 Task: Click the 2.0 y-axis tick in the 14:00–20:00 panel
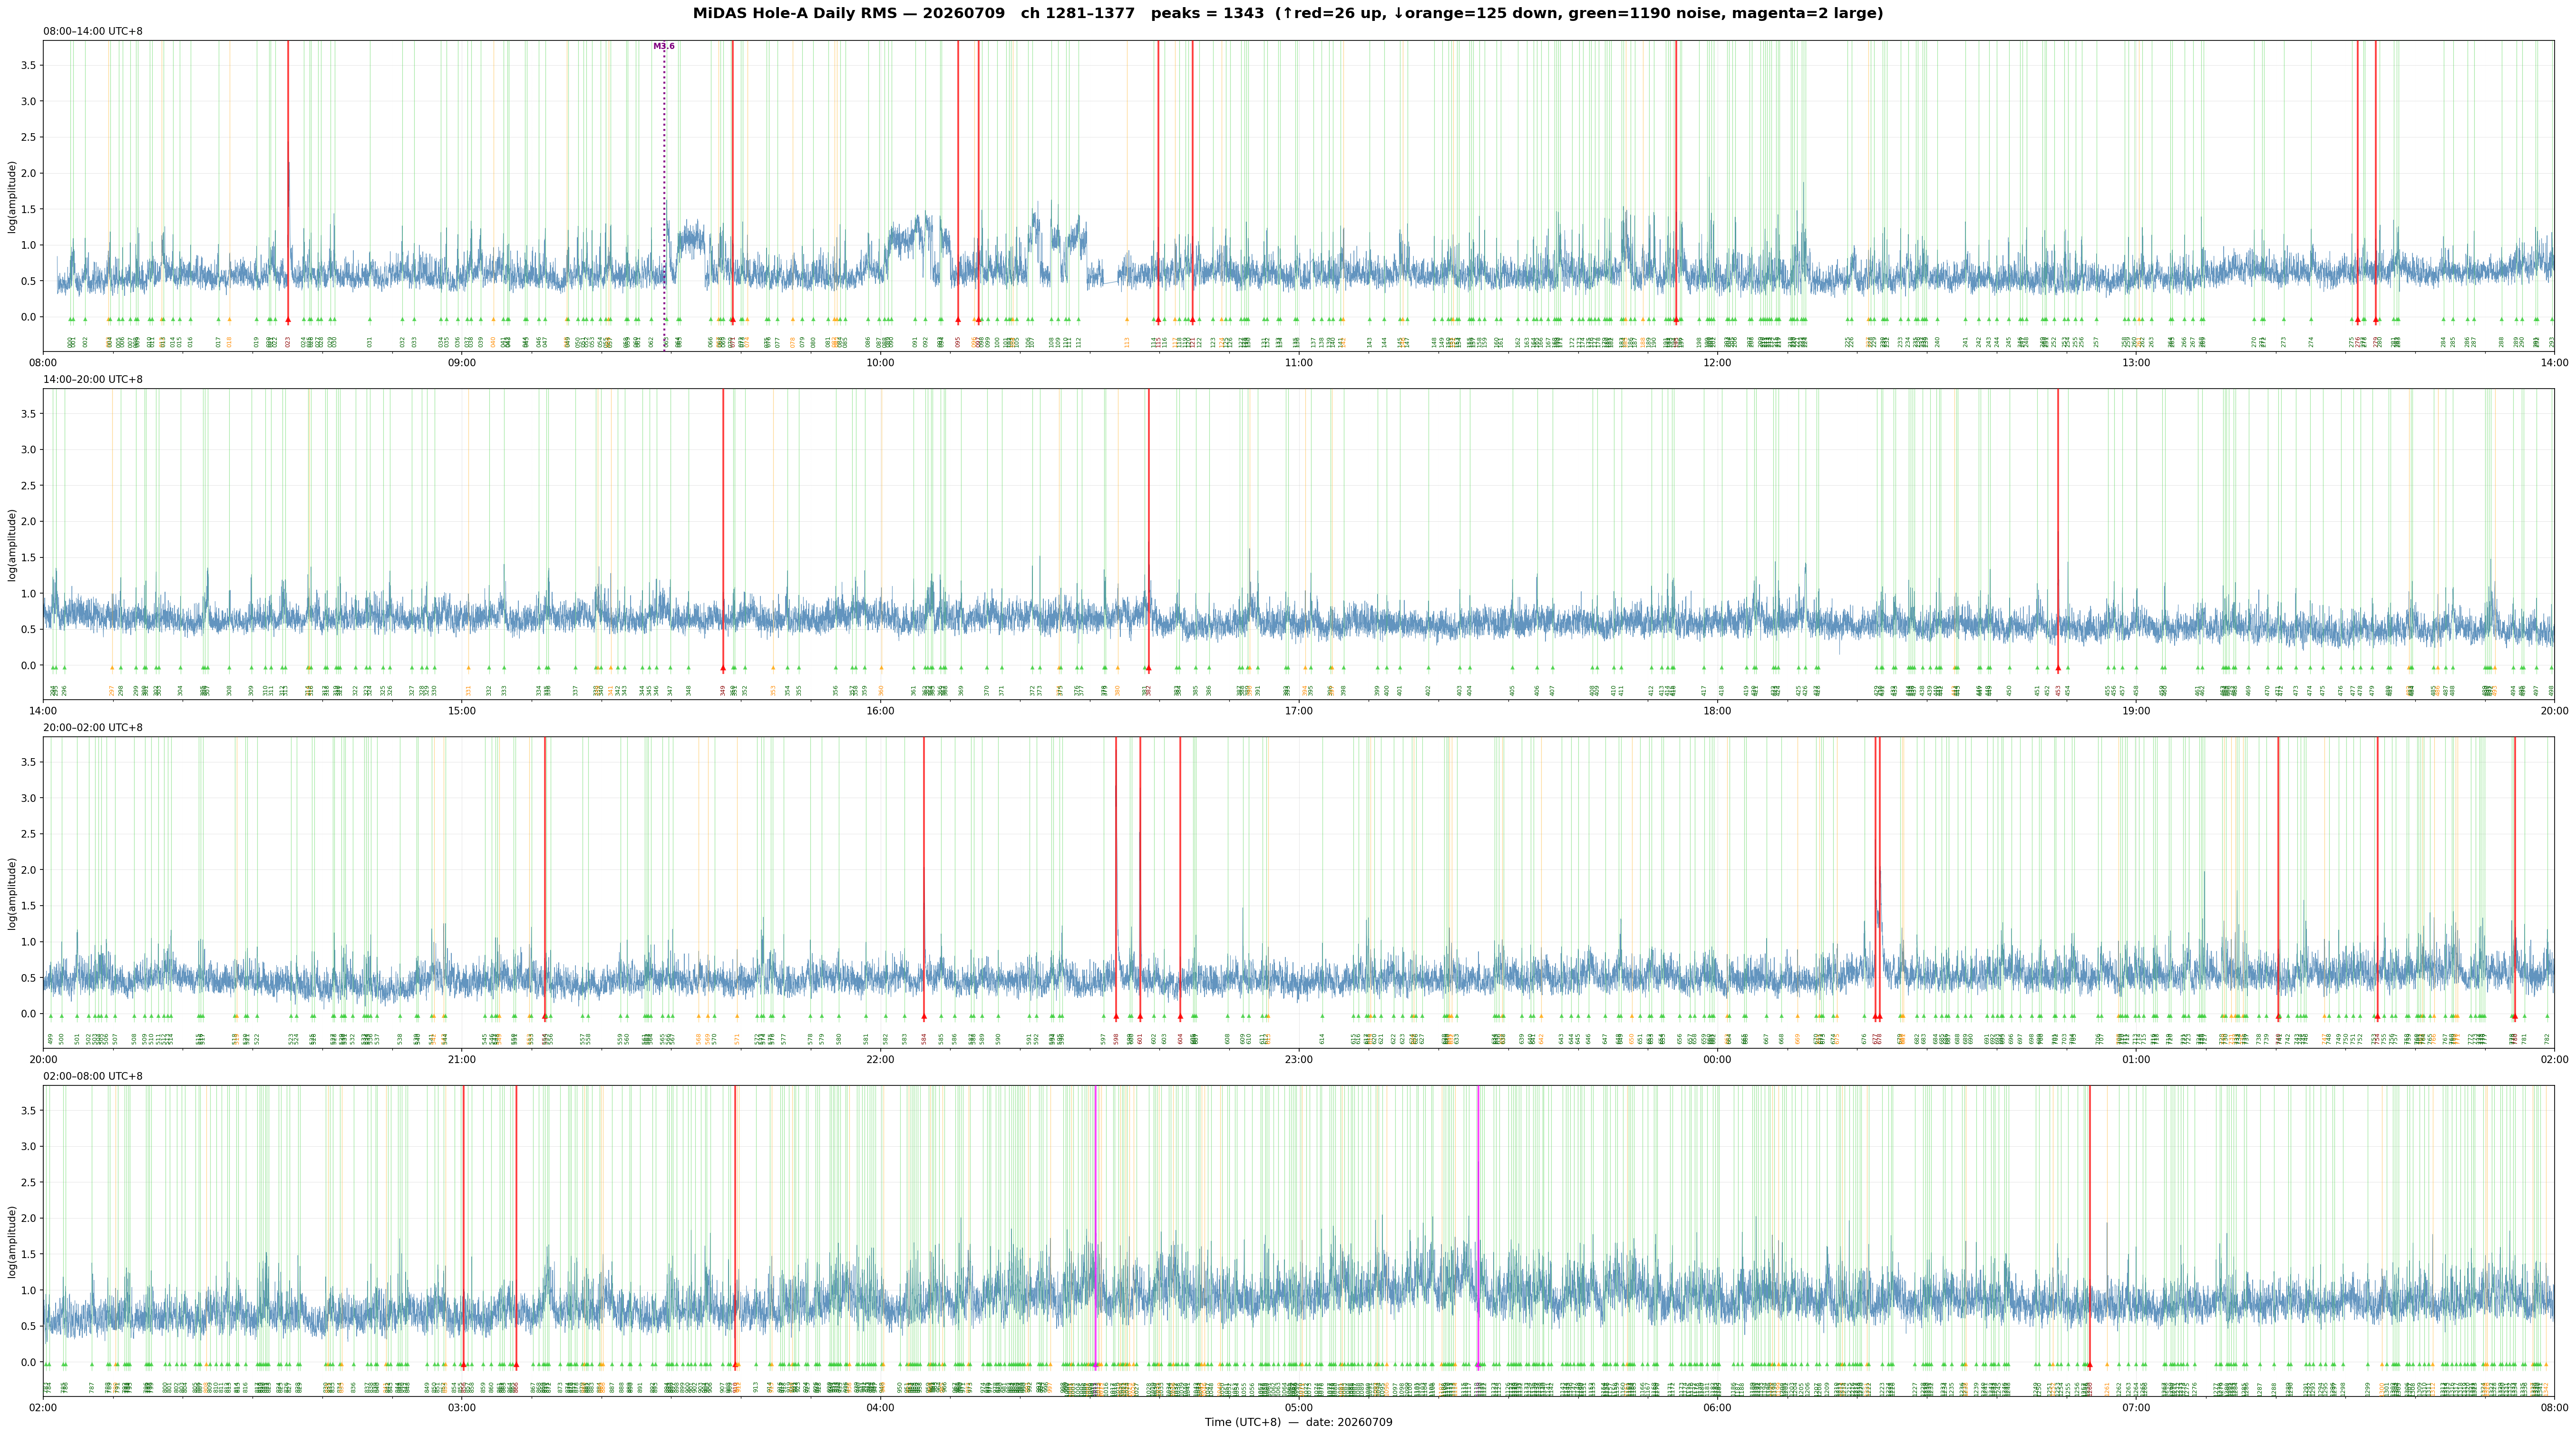[x=28, y=521]
